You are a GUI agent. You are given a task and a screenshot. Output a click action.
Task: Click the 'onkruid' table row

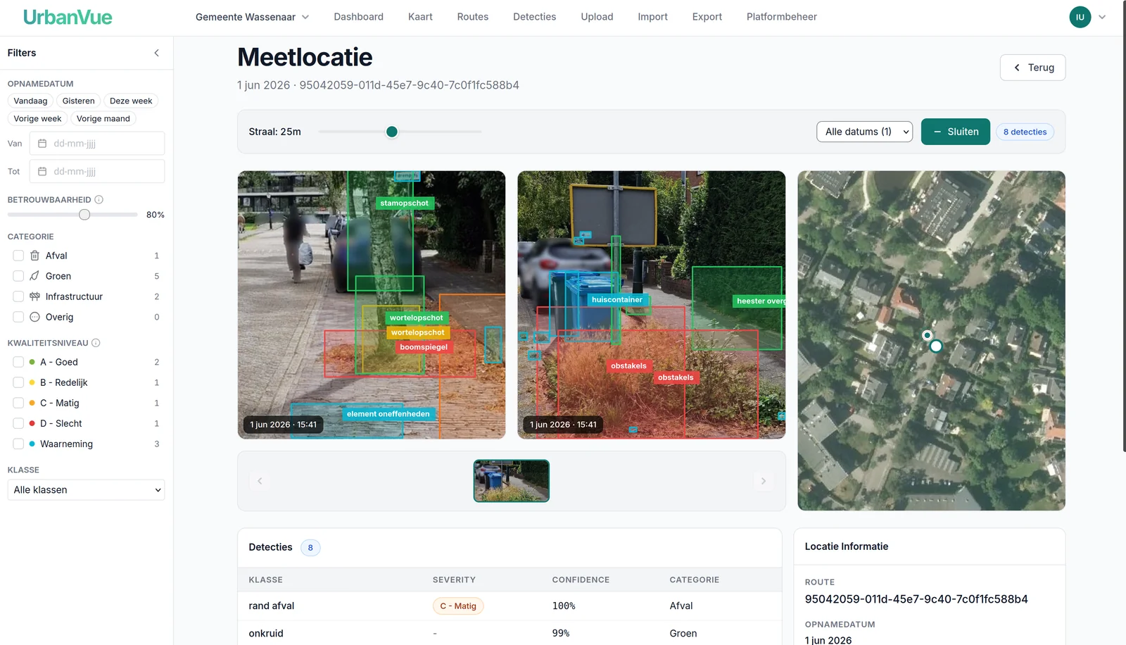point(510,633)
